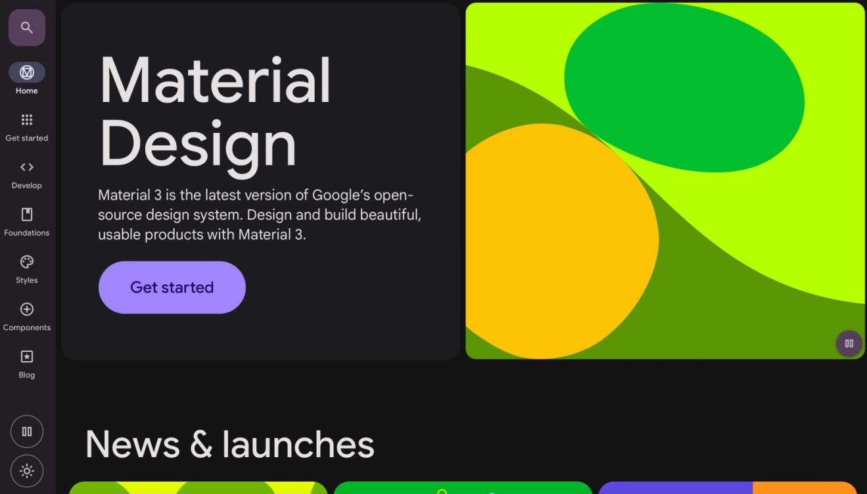
Task: Select the Components plus-circle icon
Action: tap(27, 309)
